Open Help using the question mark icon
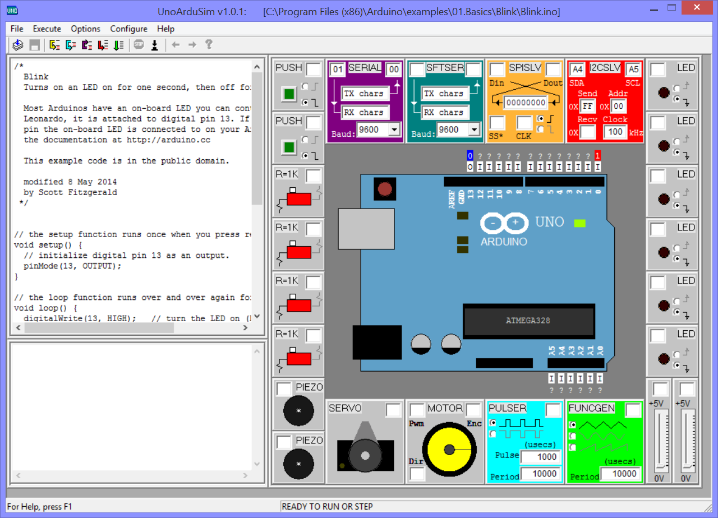 (209, 45)
